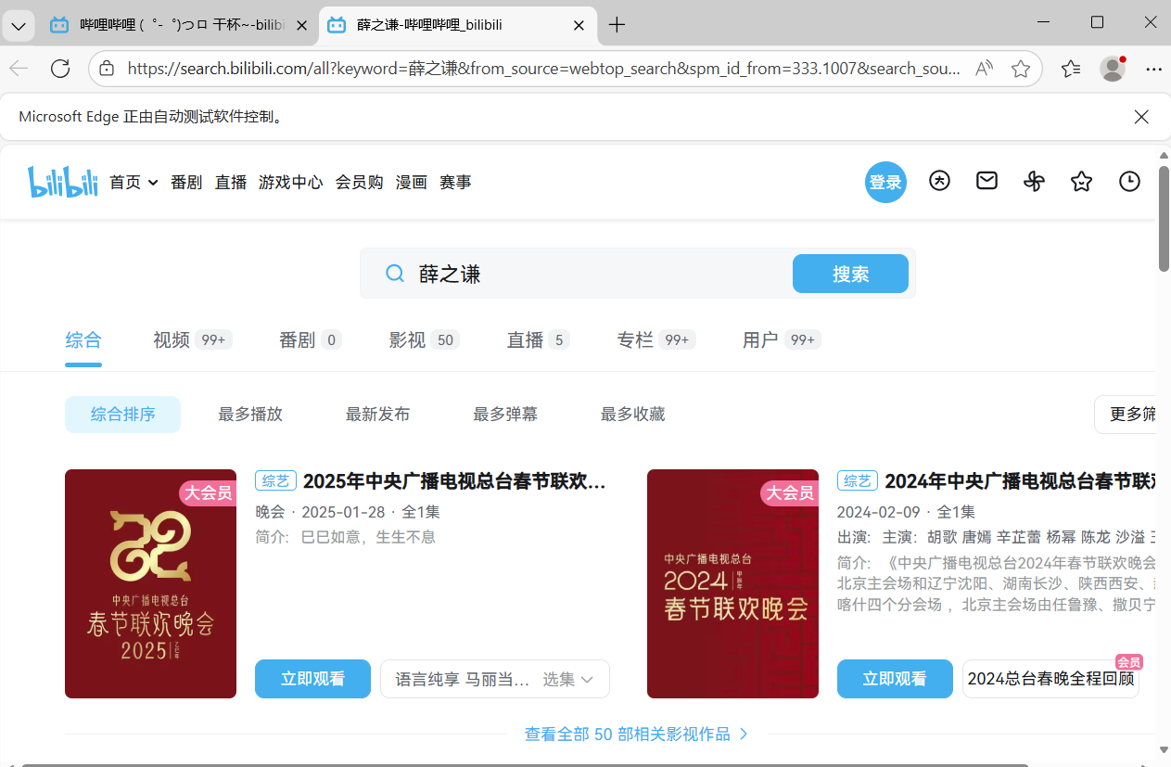Select the 专栏 99+ results tab
This screenshot has width=1171, height=767.
pyautogui.click(x=656, y=340)
